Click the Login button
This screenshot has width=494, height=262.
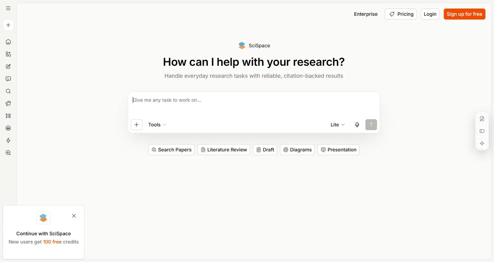pyautogui.click(x=430, y=14)
